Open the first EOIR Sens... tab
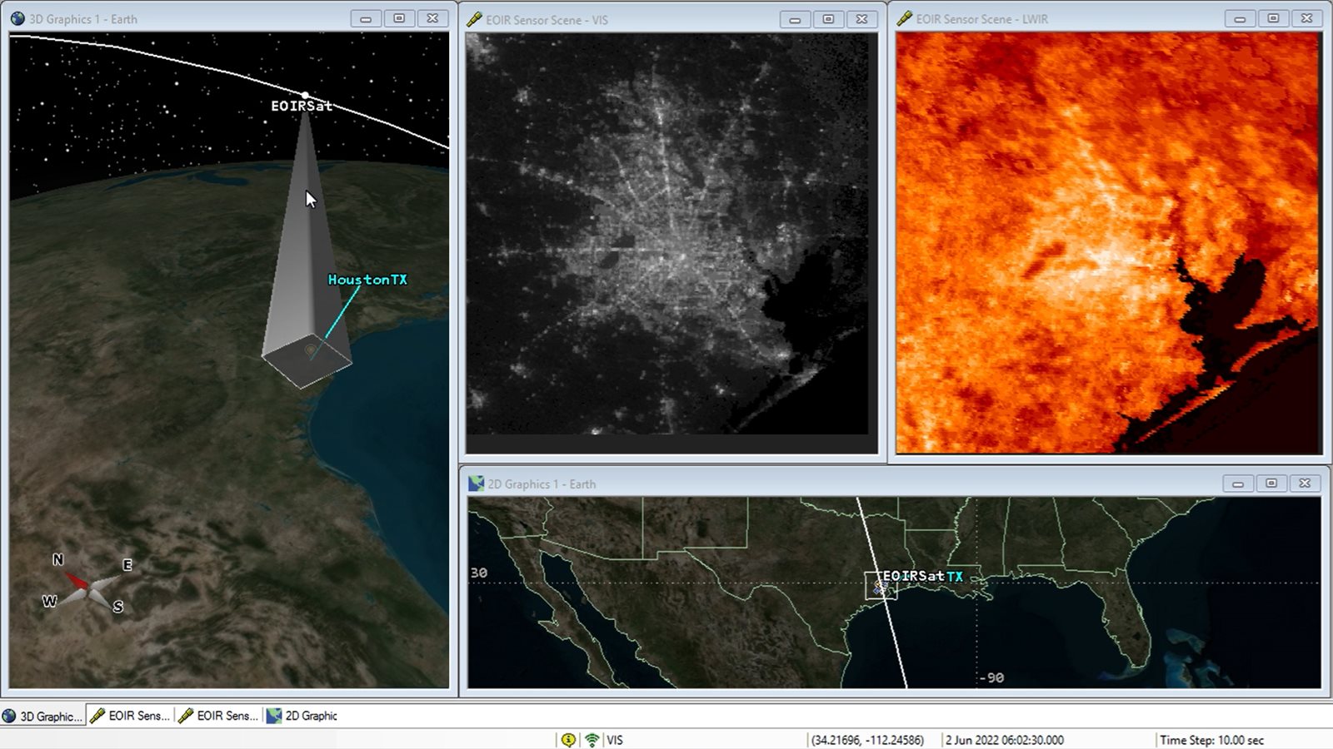 [131, 716]
